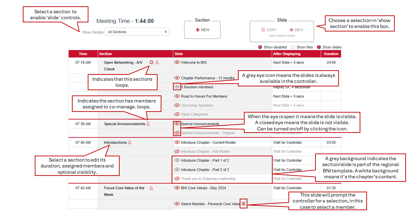Toggle eye icon for Welcome to BNI slide

click(177, 63)
